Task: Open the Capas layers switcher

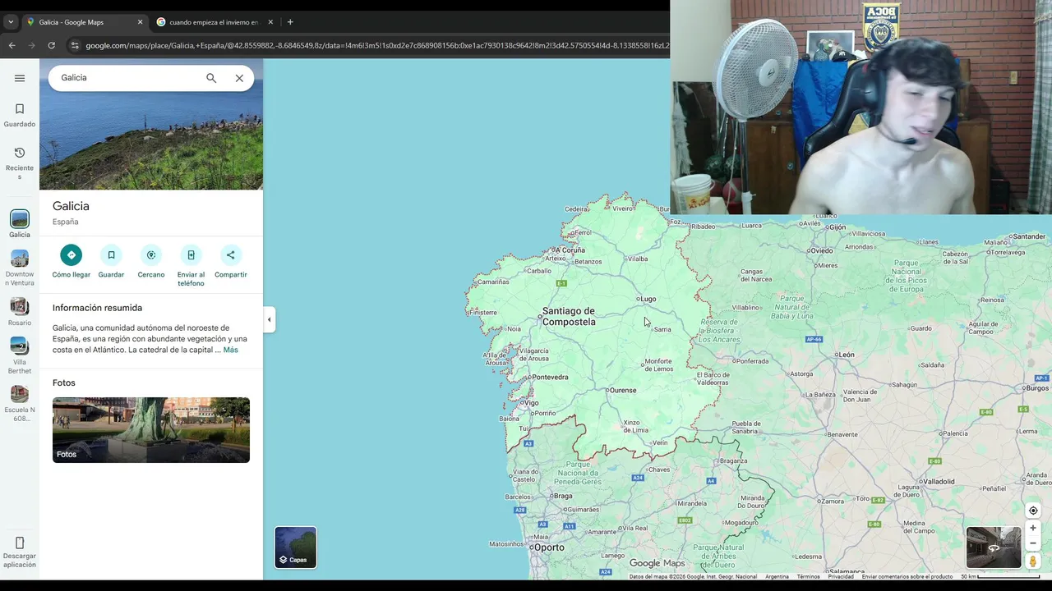Action: pyautogui.click(x=296, y=547)
